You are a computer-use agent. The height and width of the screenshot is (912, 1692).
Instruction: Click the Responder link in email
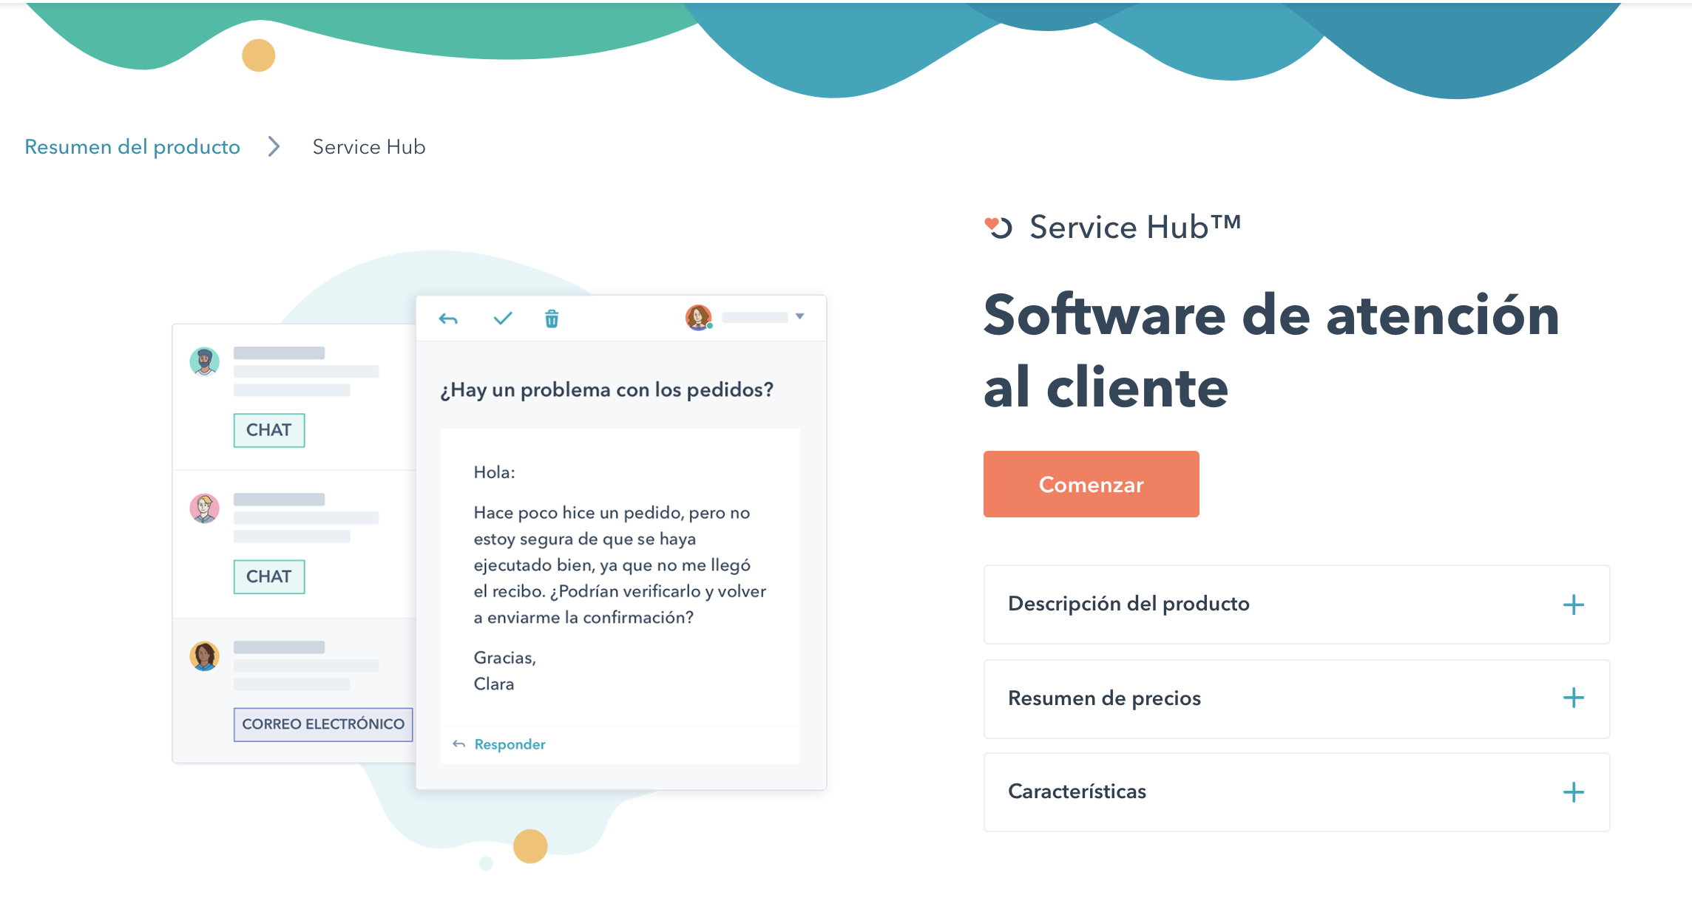(510, 744)
